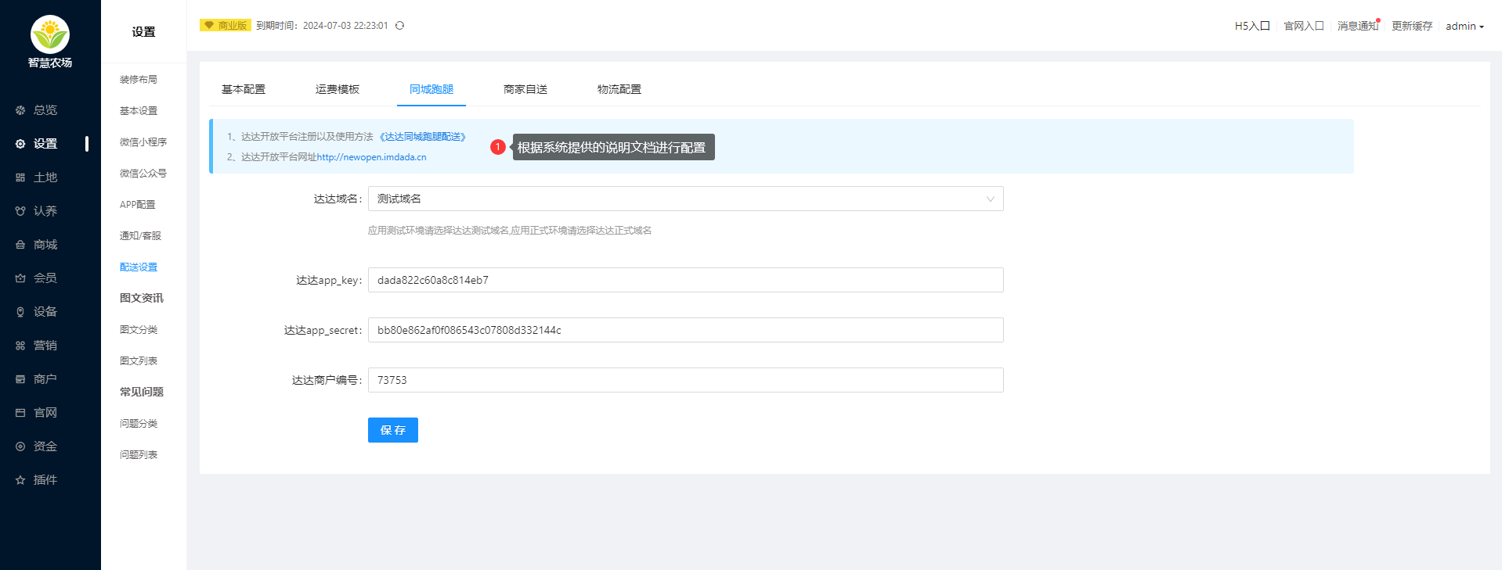Click the refresh icon beside expiry time
This screenshot has height=570, width=1502.
[399, 26]
